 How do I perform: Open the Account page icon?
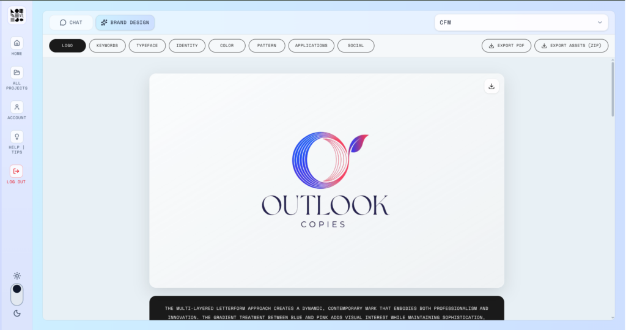pyautogui.click(x=17, y=107)
